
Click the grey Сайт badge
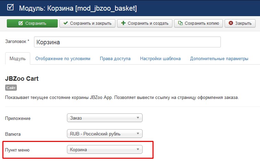pos(11,88)
